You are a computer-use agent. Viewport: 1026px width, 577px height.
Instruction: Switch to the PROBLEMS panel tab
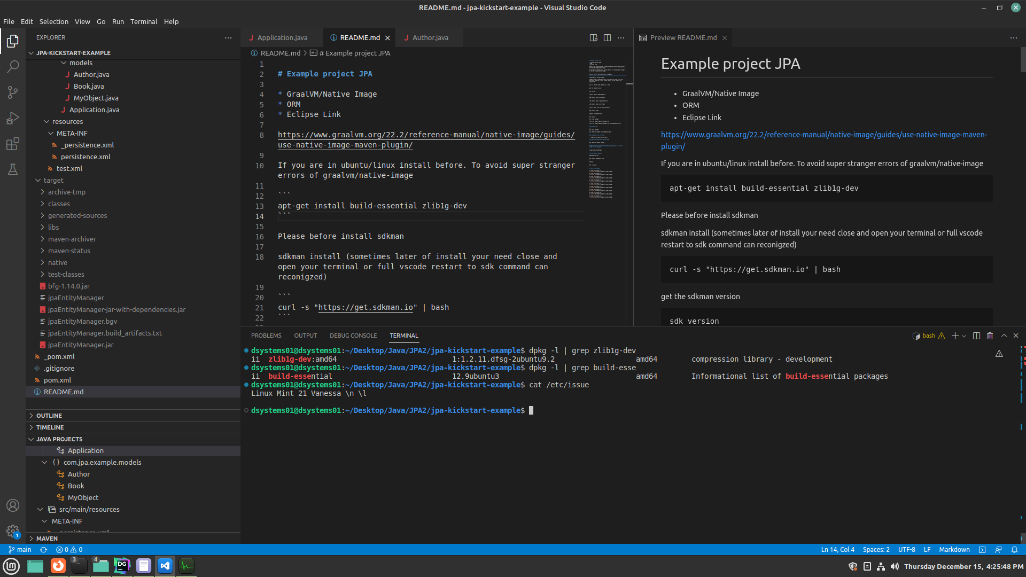point(266,336)
